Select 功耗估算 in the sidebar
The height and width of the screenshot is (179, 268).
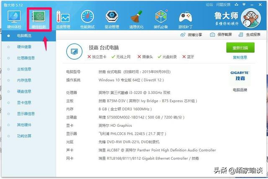29,136
